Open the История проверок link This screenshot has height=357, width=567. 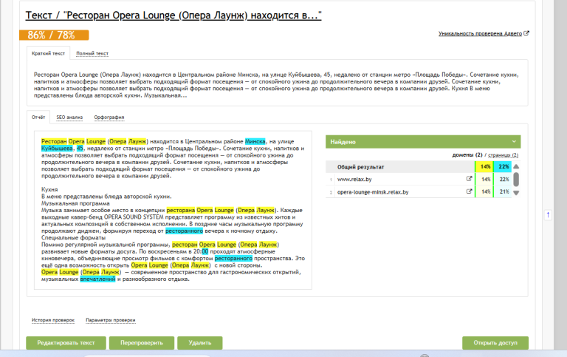pyautogui.click(x=53, y=320)
